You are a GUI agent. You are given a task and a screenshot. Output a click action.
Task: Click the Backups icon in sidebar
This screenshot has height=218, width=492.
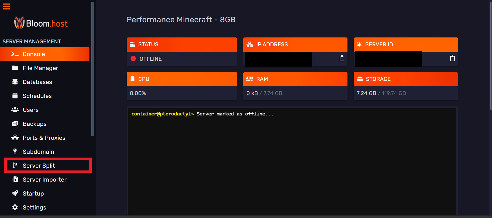pos(15,124)
